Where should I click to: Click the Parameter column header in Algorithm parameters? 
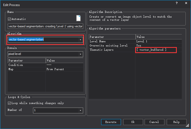coord(97,37)
